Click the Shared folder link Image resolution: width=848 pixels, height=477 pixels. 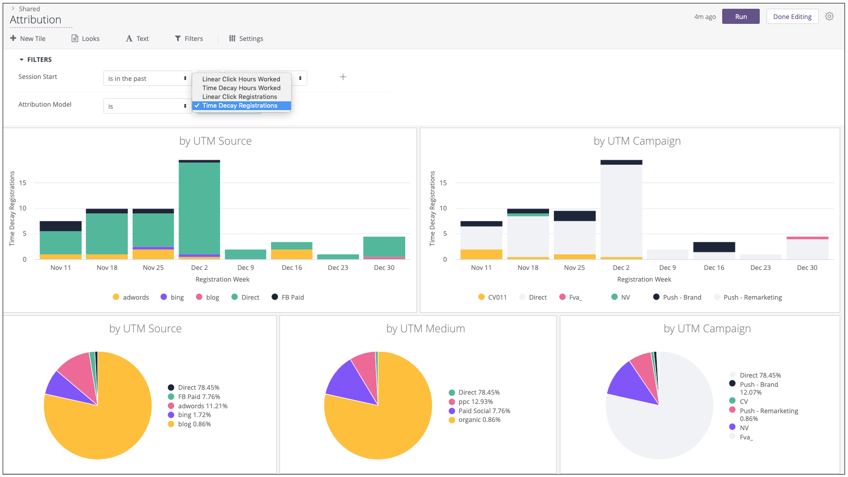click(29, 9)
